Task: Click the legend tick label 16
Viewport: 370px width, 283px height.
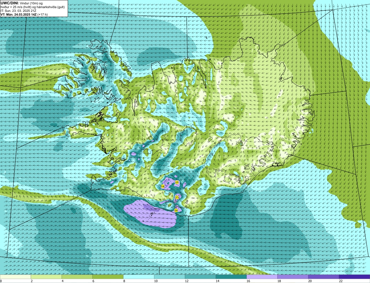Action: click(x=248, y=281)
